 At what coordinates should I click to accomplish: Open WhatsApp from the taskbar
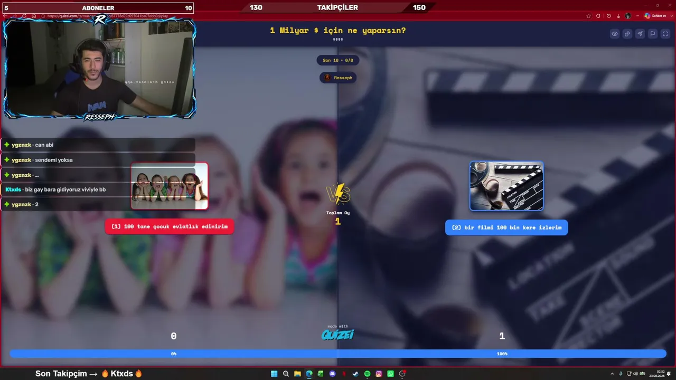pyautogui.click(x=390, y=374)
